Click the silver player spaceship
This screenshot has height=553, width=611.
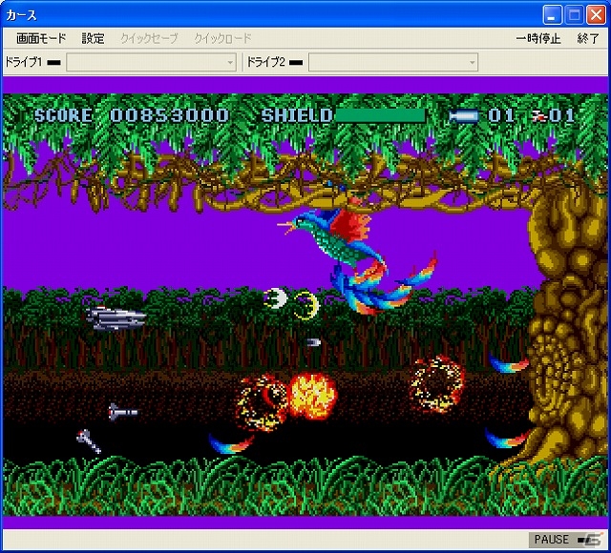(116, 318)
